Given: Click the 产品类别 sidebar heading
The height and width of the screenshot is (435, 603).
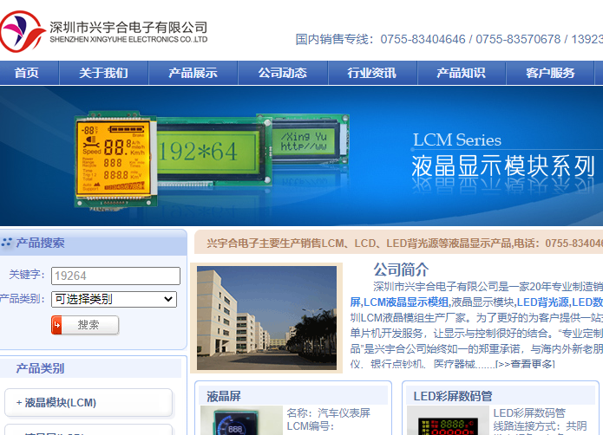Looking at the screenshot, I should coord(40,368).
